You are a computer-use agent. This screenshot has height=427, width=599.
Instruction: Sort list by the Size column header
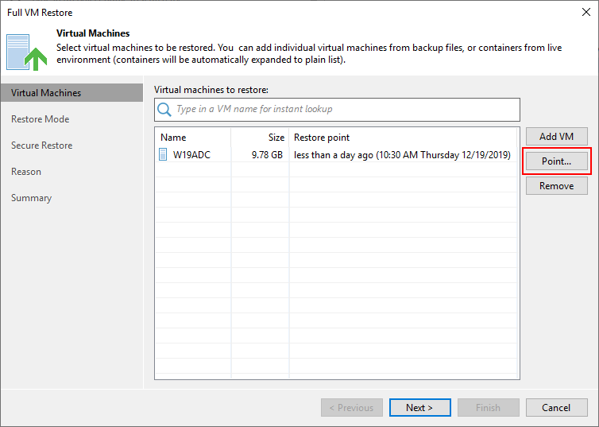(274, 138)
